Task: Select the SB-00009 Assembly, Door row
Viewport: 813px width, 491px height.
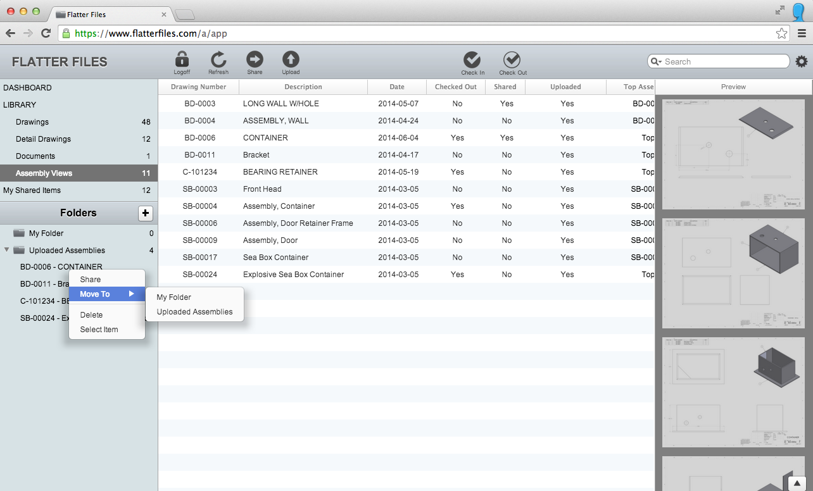Action: 406,240
